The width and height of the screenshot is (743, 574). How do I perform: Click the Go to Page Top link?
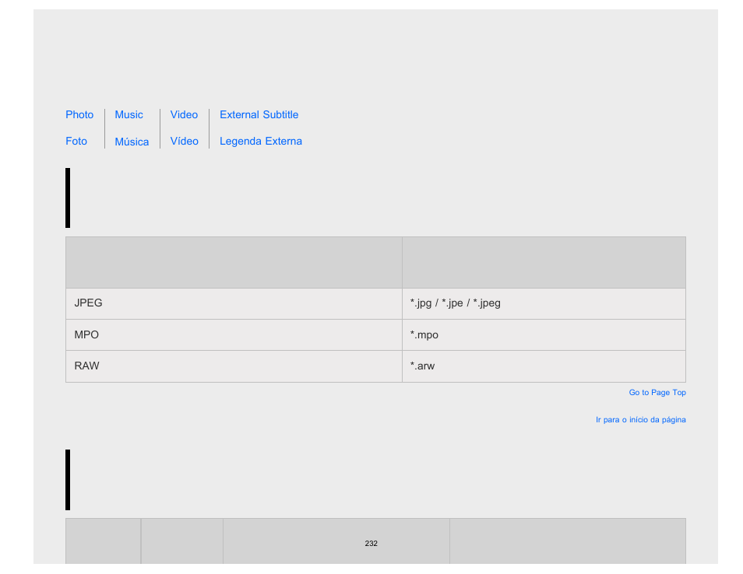coord(657,393)
